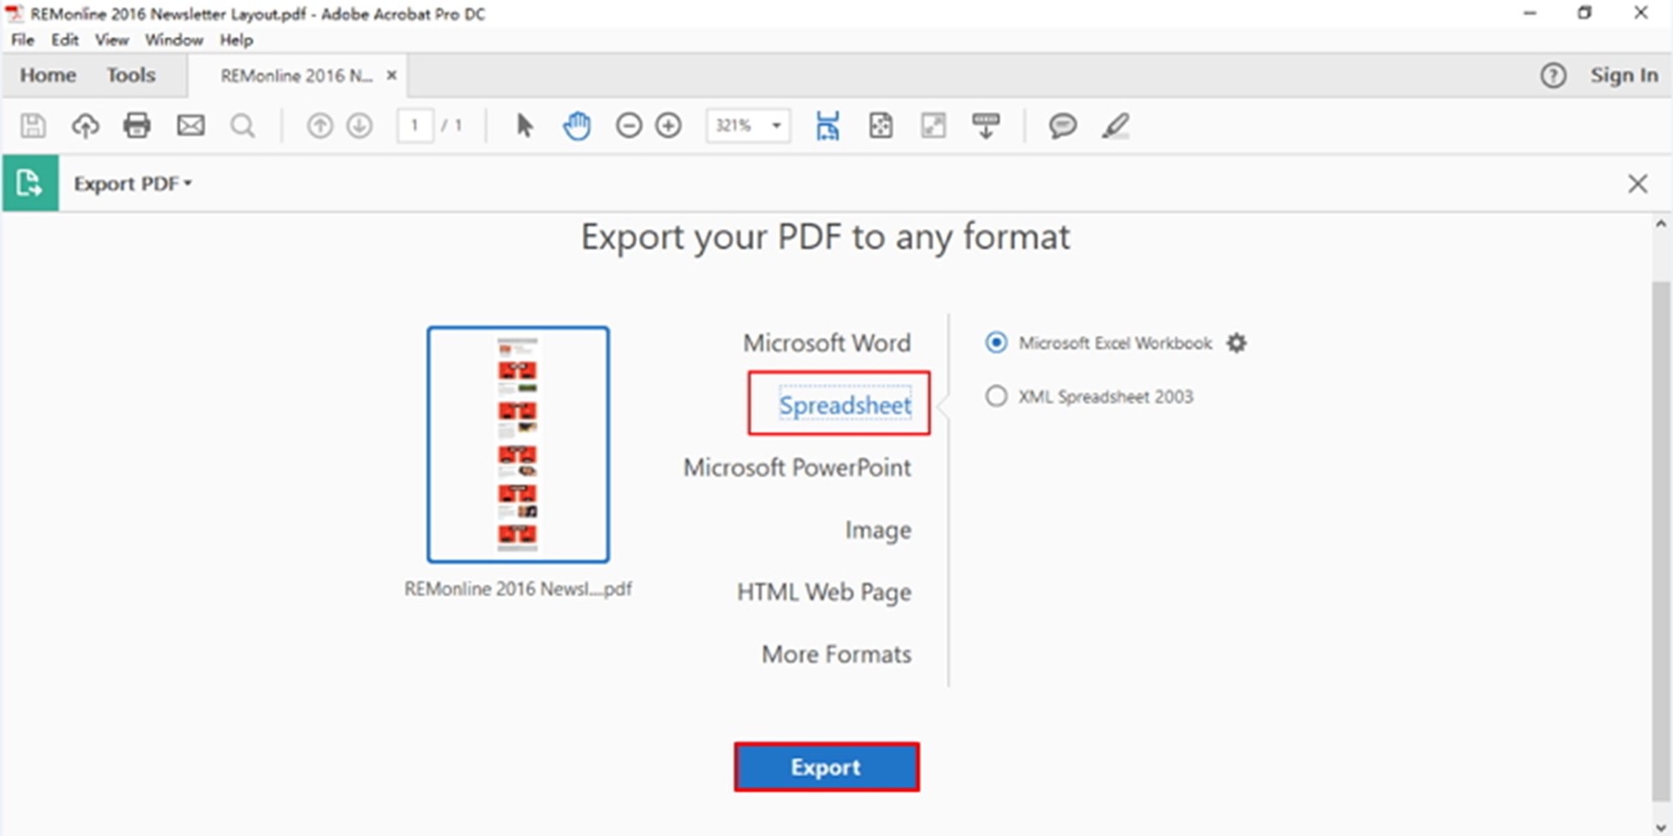Minimize the Acrobat window
The width and height of the screenshot is (1673, 836).
pyautogui.click(x=1530, y=14)
